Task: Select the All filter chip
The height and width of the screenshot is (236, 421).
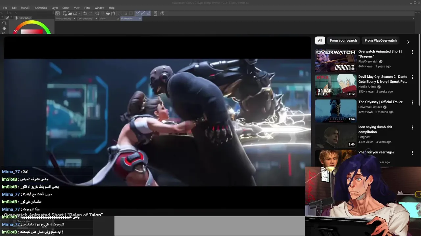Action: click(320, 41)
